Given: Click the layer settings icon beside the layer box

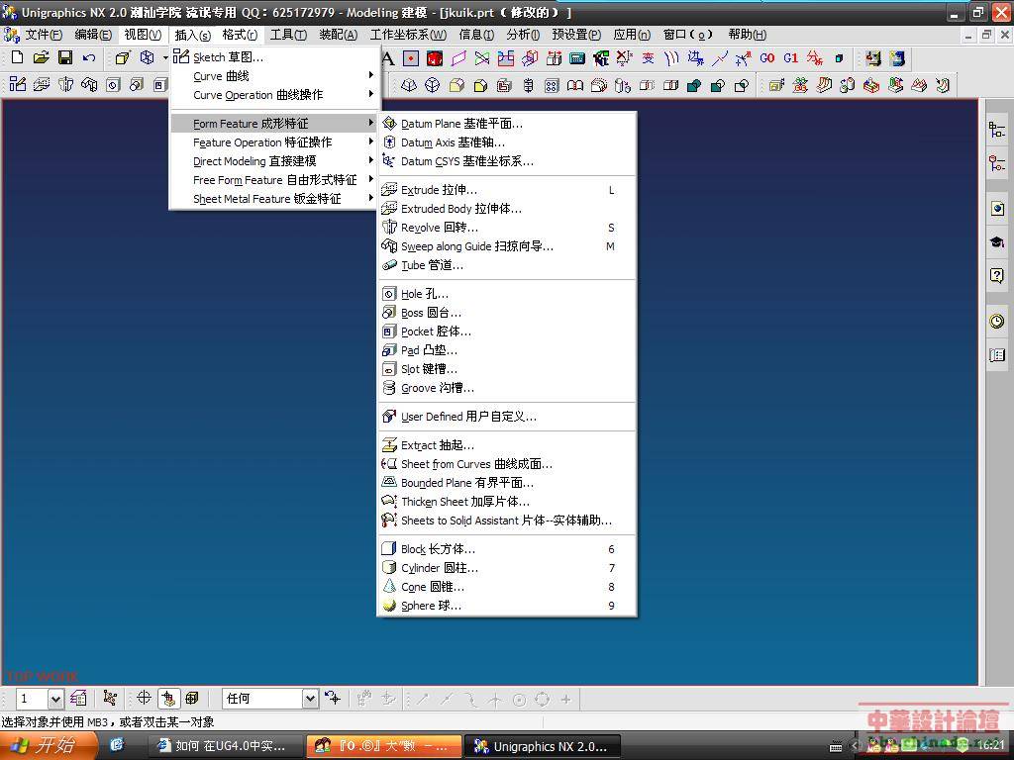Looking at the screenshot, I should tap(78, 698).
